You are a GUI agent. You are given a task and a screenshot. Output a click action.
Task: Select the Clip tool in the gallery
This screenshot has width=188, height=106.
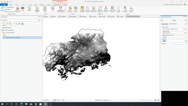tap(53, 9)
